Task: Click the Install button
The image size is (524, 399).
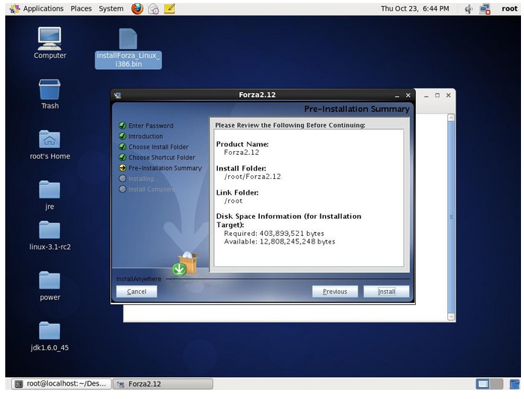Action: [x=386, y=292]
